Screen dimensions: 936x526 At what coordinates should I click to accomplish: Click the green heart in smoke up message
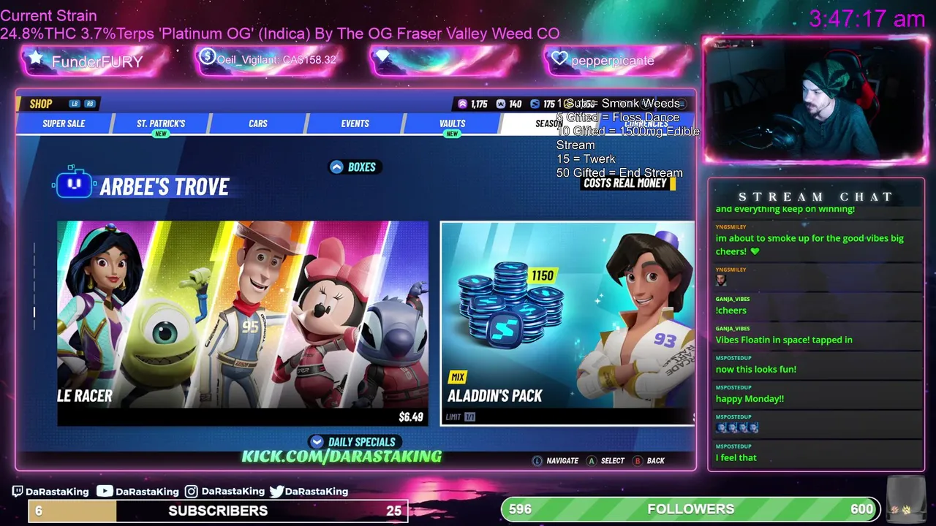click(755, 252)
